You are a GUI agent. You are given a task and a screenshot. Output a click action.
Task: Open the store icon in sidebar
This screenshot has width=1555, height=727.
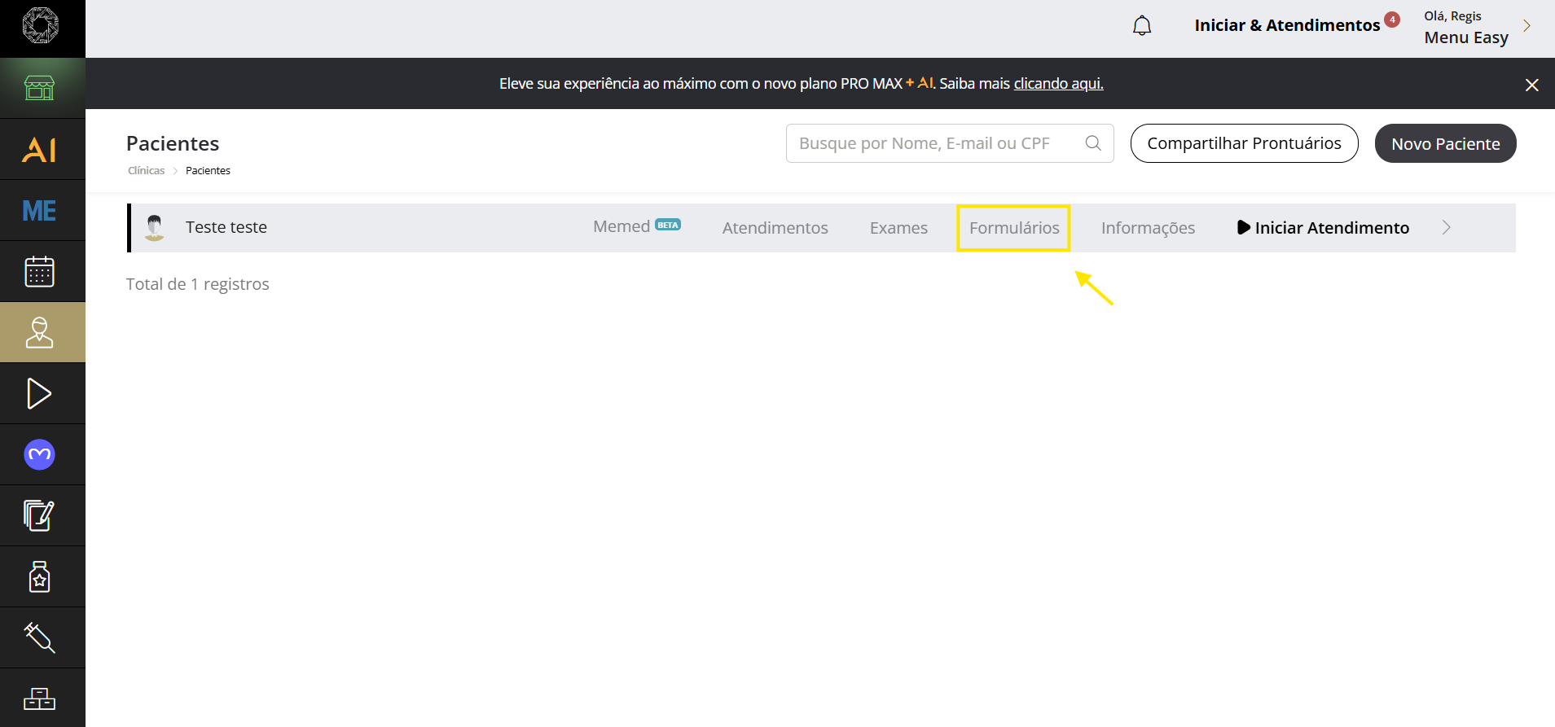pyautogui.click(x=39, y=88)
